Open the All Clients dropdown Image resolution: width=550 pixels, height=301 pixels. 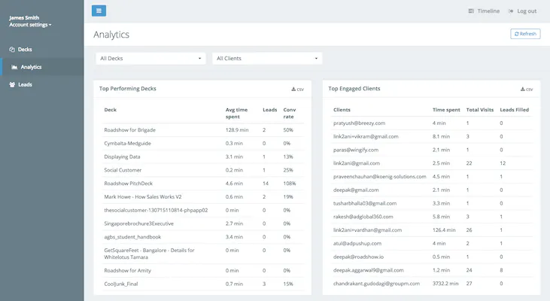267,58
